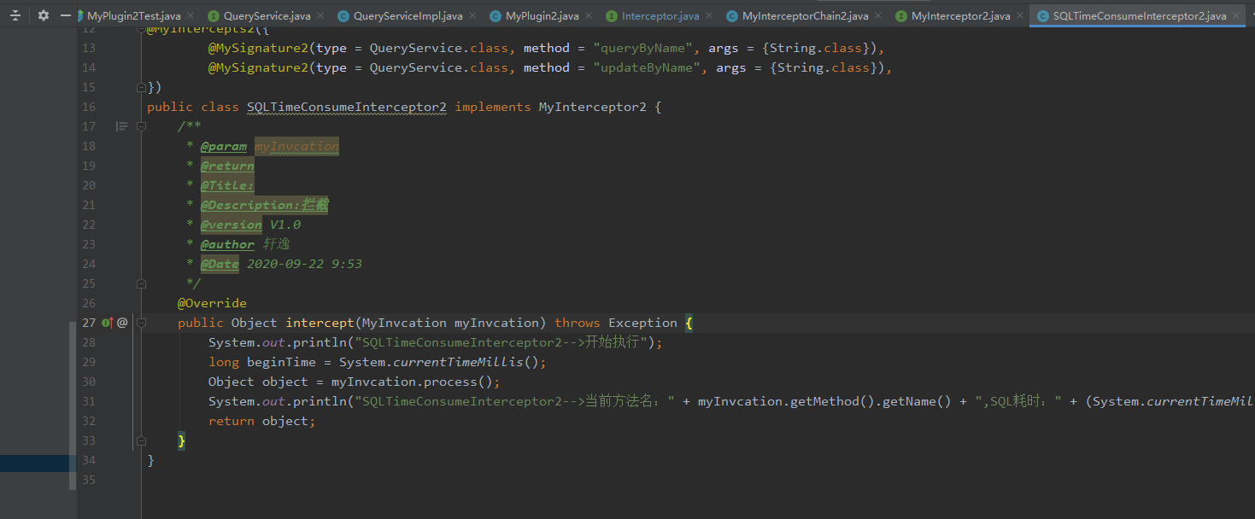Toggle rendered doc view icon at line 17
1255x519 pixels.
pyautogui.click(x=121, y=126)
